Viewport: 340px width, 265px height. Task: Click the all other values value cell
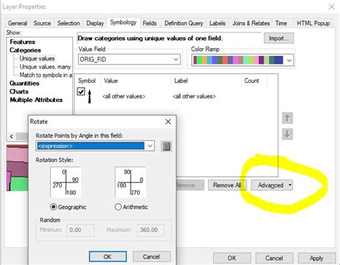pyautogui.click(x=124, y=96)
